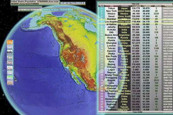The image size is (173, 115).
Task: Click the Exit button
Action: coord(10,83)
